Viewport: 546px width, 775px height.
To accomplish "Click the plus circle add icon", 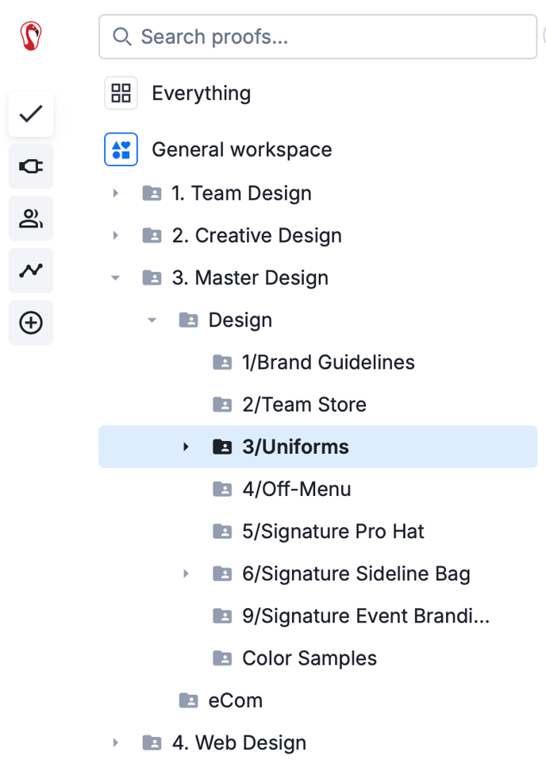I will tap(31, 323).
